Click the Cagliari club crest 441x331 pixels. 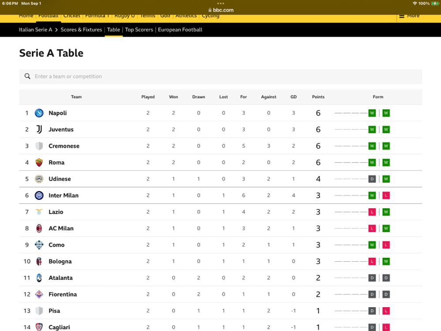coord(39,327)
